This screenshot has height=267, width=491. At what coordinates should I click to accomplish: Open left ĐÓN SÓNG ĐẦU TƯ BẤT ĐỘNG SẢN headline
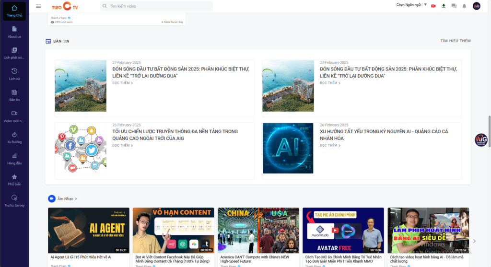pos(181,72)
